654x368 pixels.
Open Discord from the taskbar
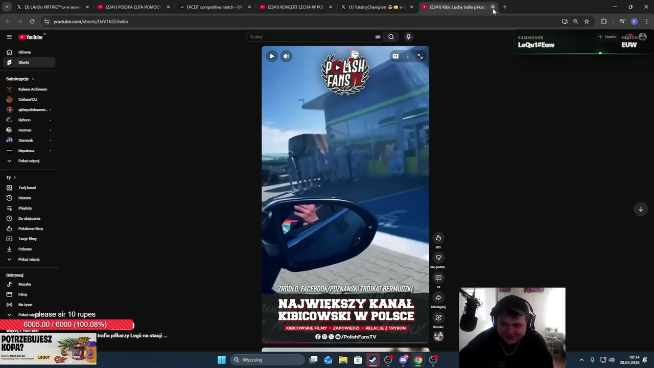pyautogui.click(x=403, y=360)
